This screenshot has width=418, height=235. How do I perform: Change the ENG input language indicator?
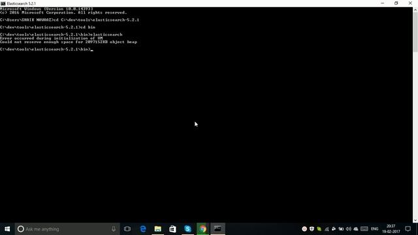point(374,229)
